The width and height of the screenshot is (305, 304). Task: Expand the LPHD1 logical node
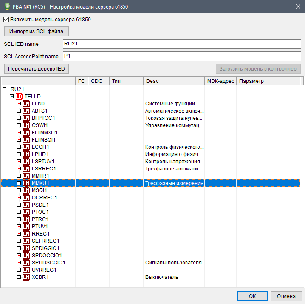(x=19, y=154)
